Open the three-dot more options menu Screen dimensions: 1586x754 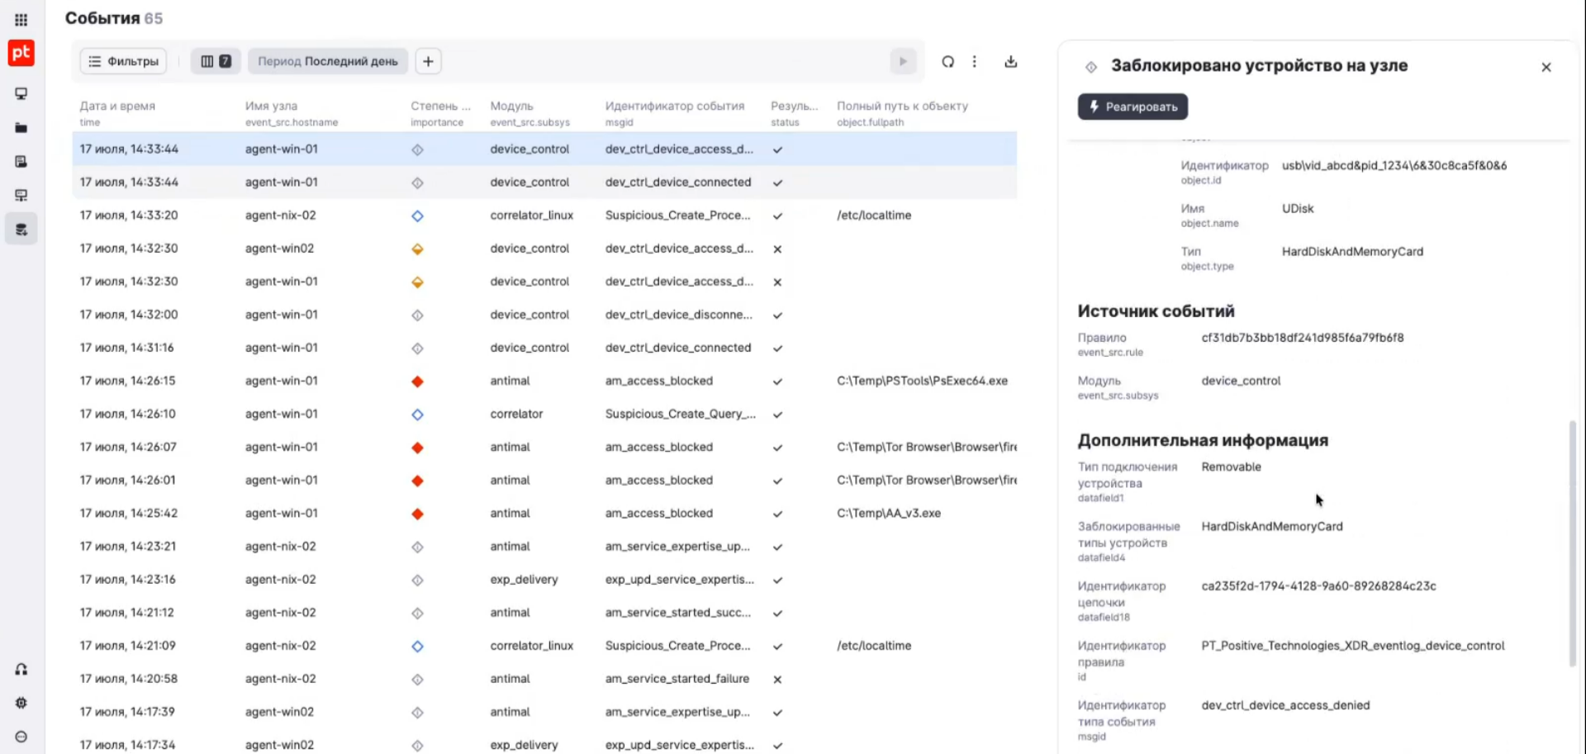975,61
